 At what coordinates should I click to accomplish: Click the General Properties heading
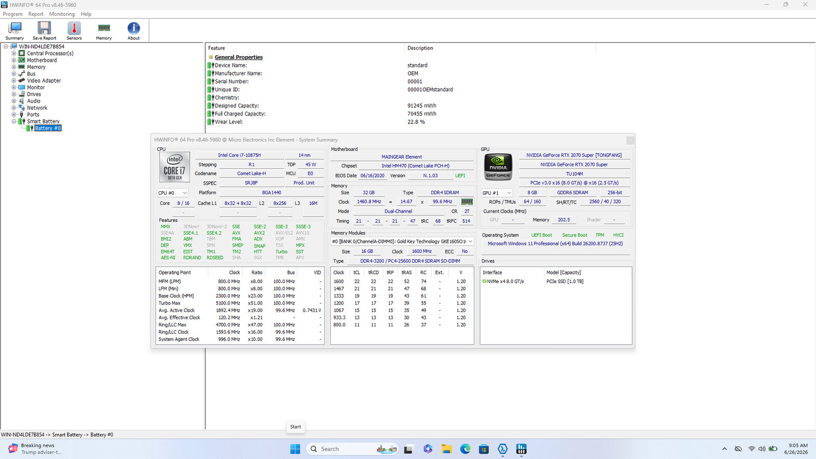coord(239,57)
